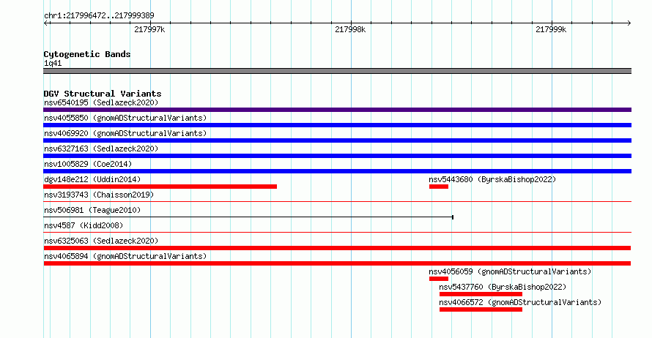Select the short red nsv4056059 bar
Screen dimensions: 652x338
click(439, 279)
